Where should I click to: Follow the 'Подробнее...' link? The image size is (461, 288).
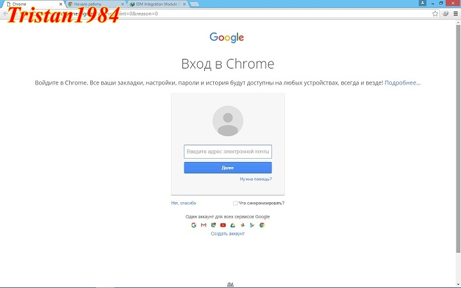[x=403, y=83]
